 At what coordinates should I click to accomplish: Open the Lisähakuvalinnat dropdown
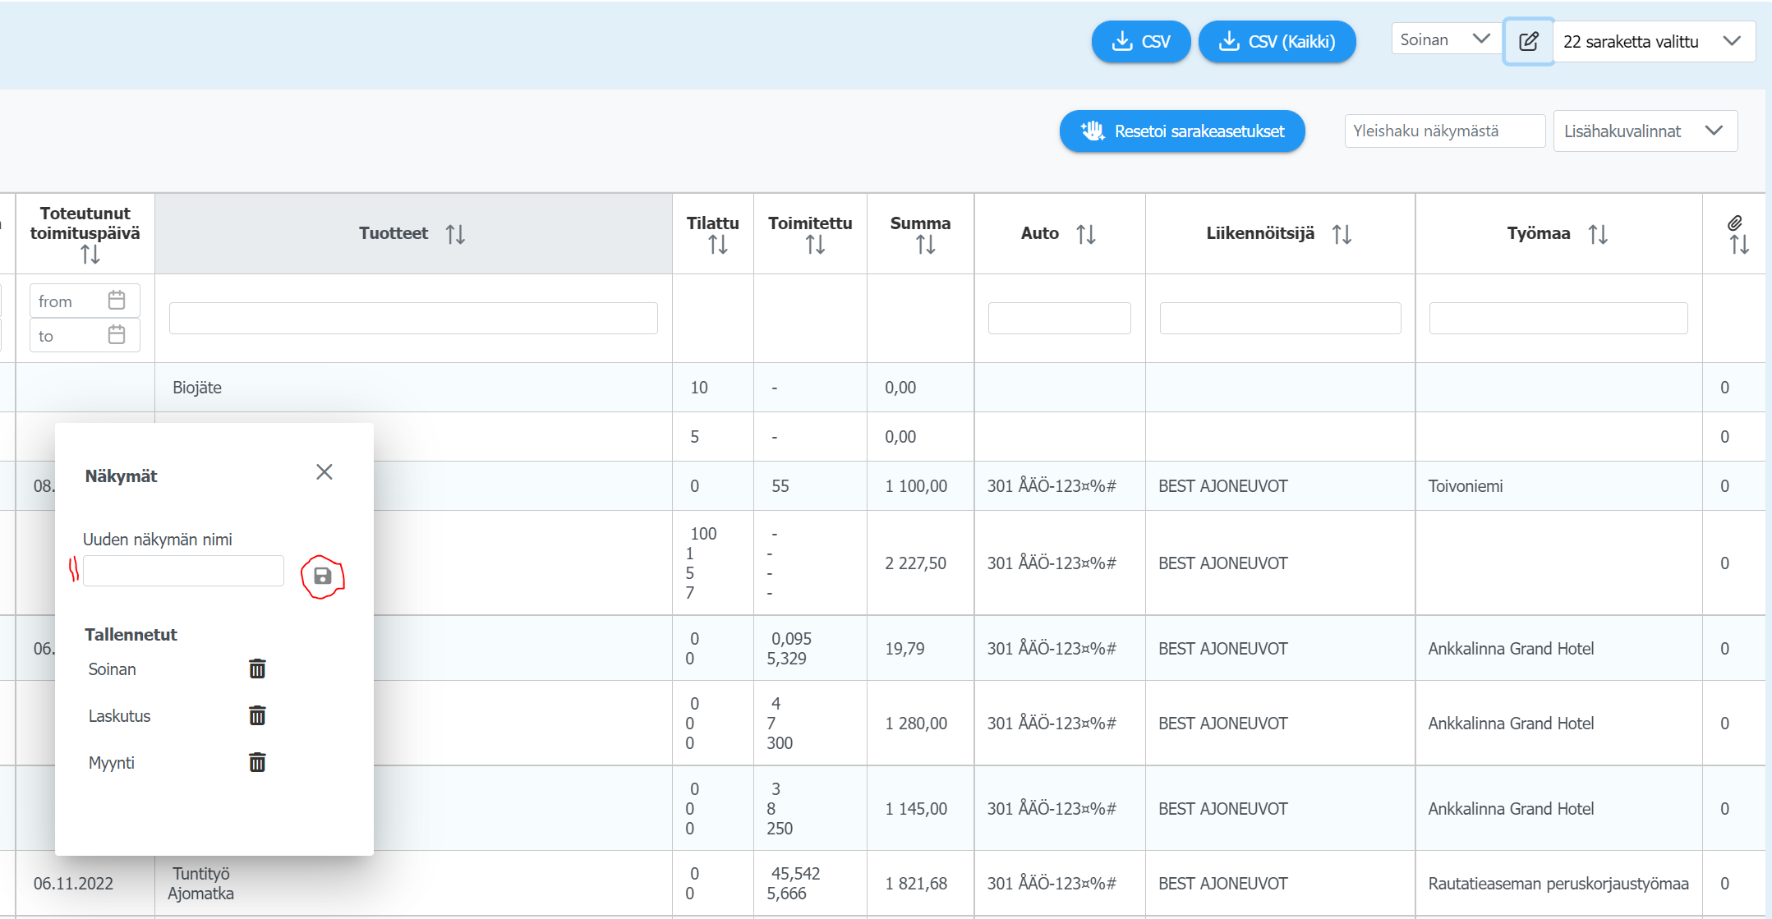1645,131
